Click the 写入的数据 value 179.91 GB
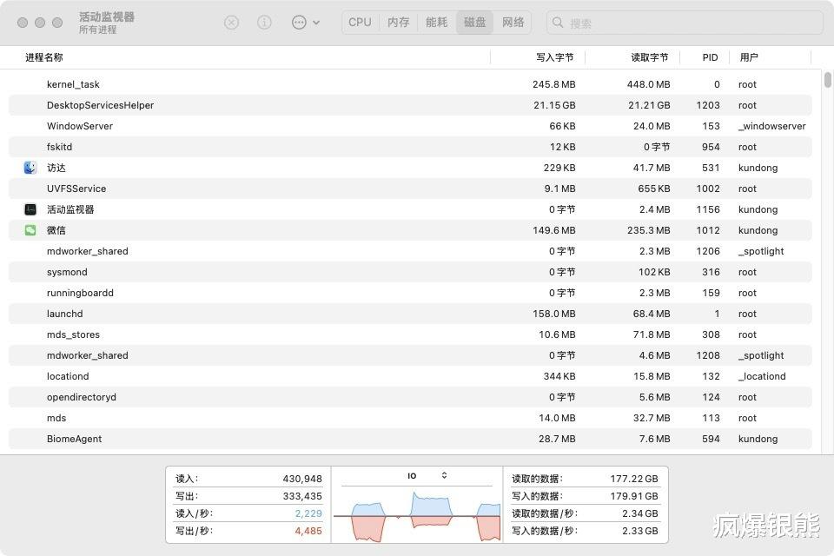Image resolution: width=834 pixels, height=556 pixels. [634, 496]
